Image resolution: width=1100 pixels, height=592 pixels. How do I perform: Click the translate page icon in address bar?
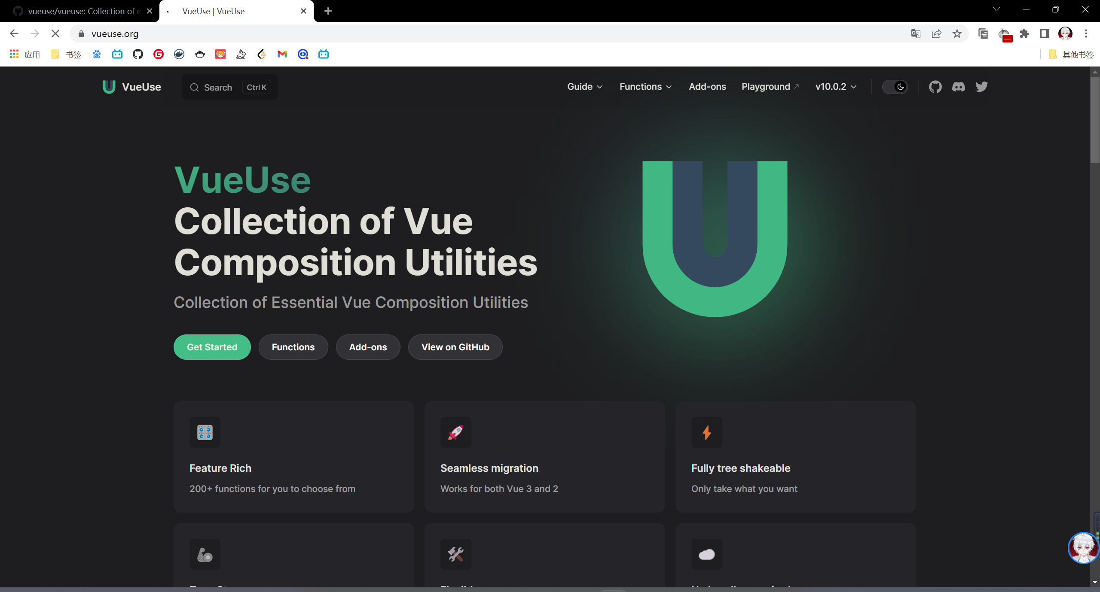916,33
